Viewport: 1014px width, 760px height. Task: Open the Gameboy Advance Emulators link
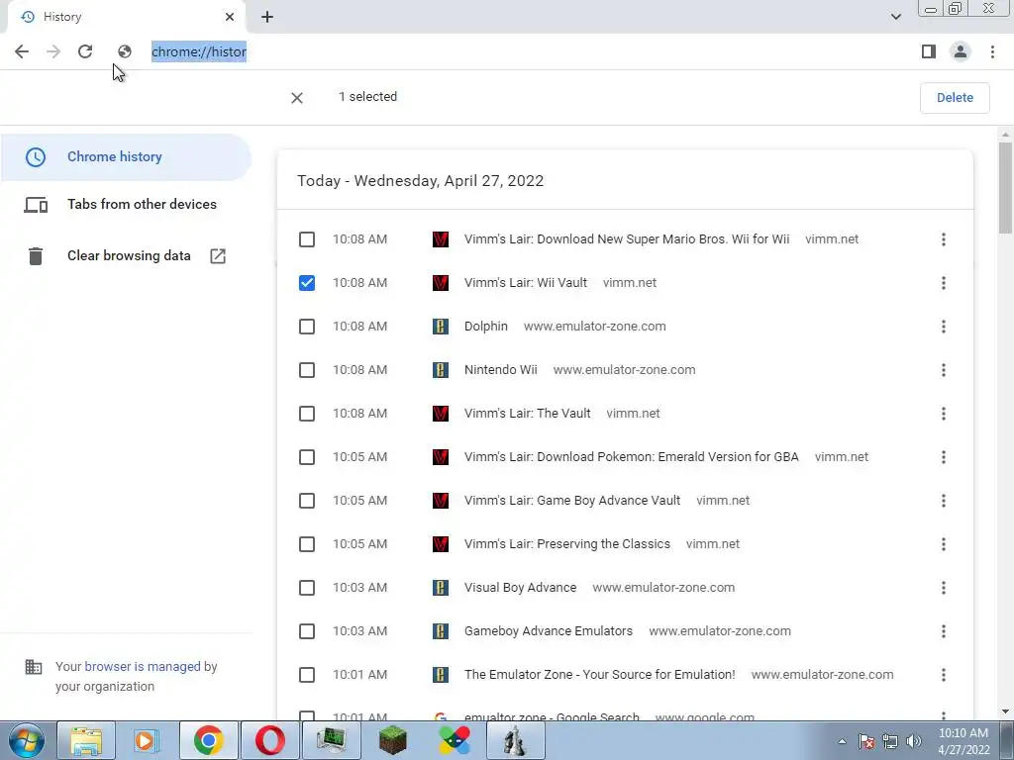[x=549, y=631]
